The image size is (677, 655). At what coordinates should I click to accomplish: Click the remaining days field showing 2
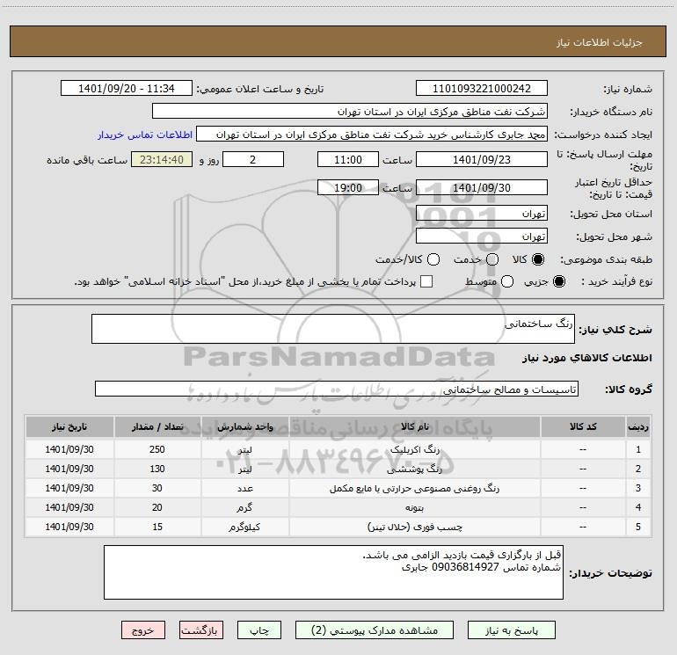click(x=253, y=159)
